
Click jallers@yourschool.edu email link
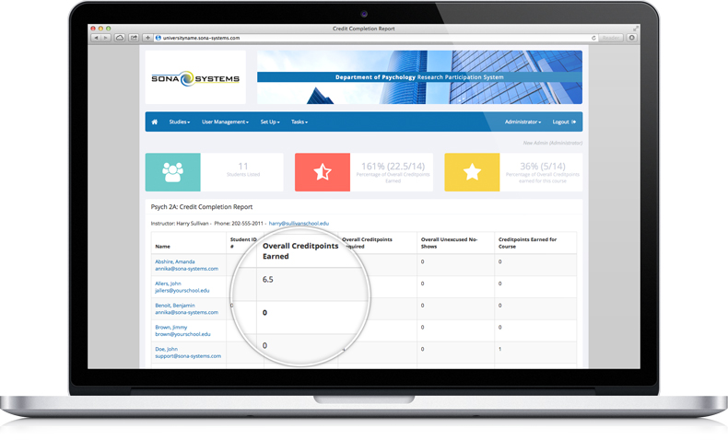(x=182, y=291)
